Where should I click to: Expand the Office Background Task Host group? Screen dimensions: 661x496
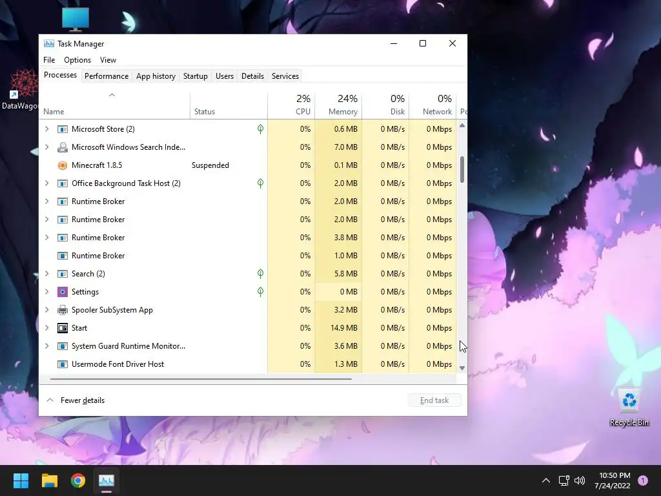(46, 183)
